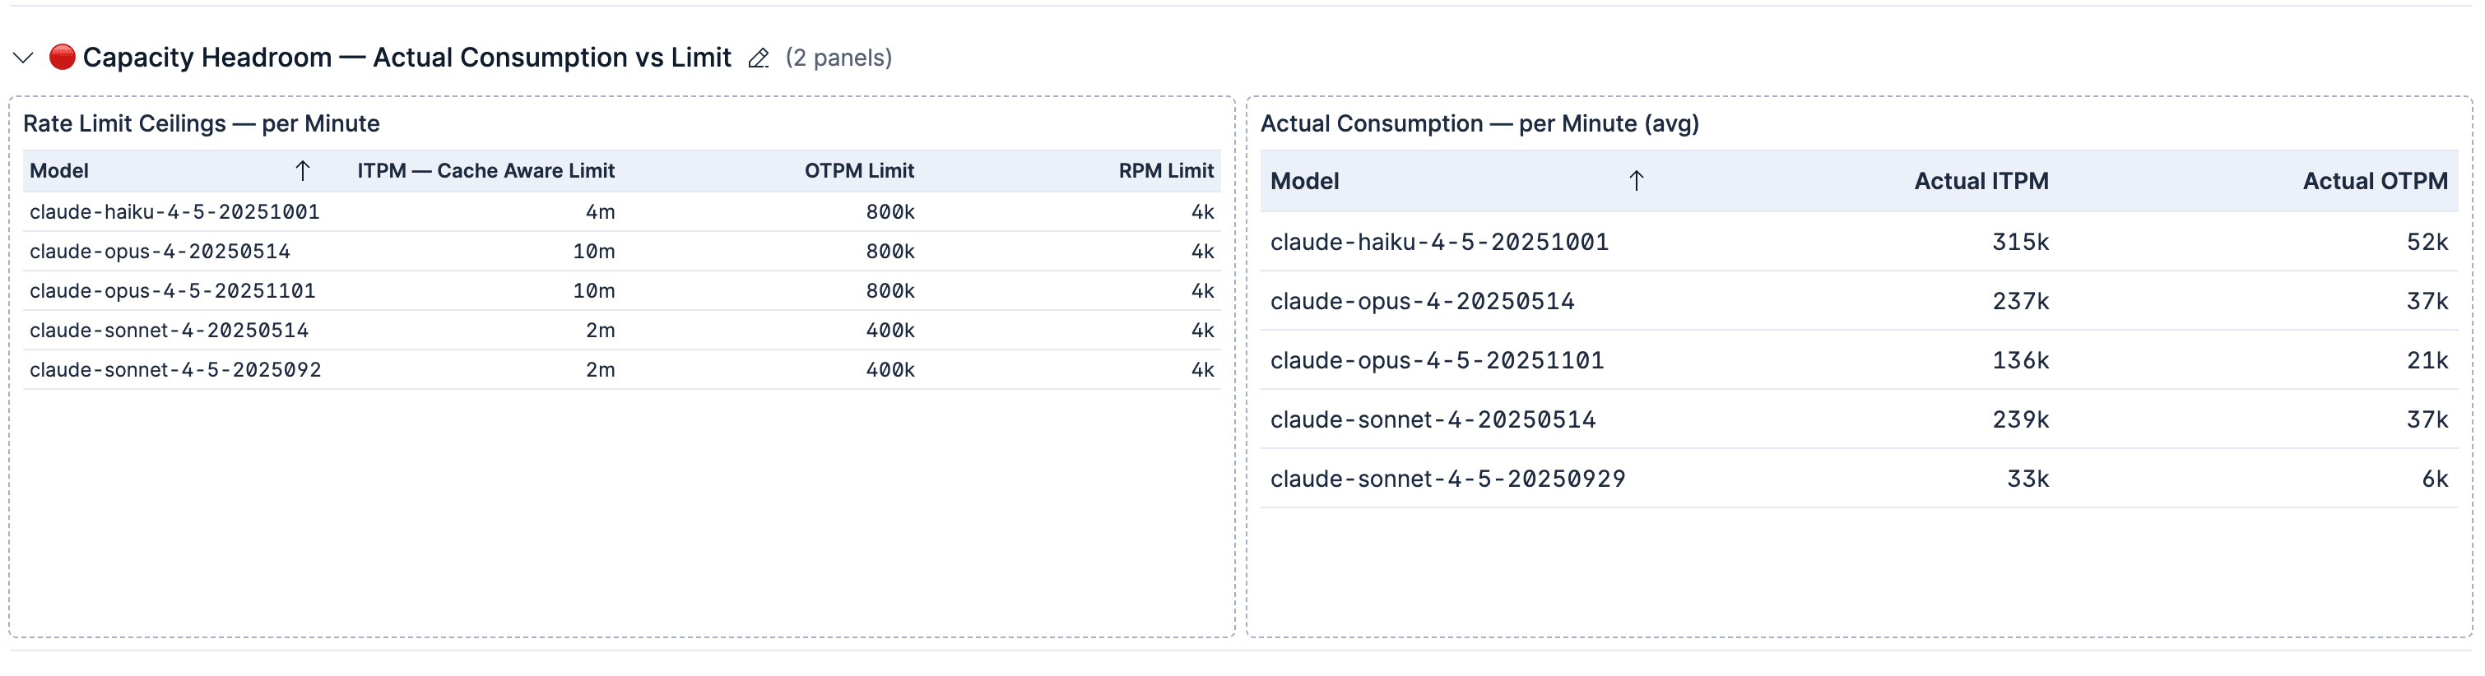
Task: Click the (2 panels) label
Action: pyautogui.click(x=838, y=58)
